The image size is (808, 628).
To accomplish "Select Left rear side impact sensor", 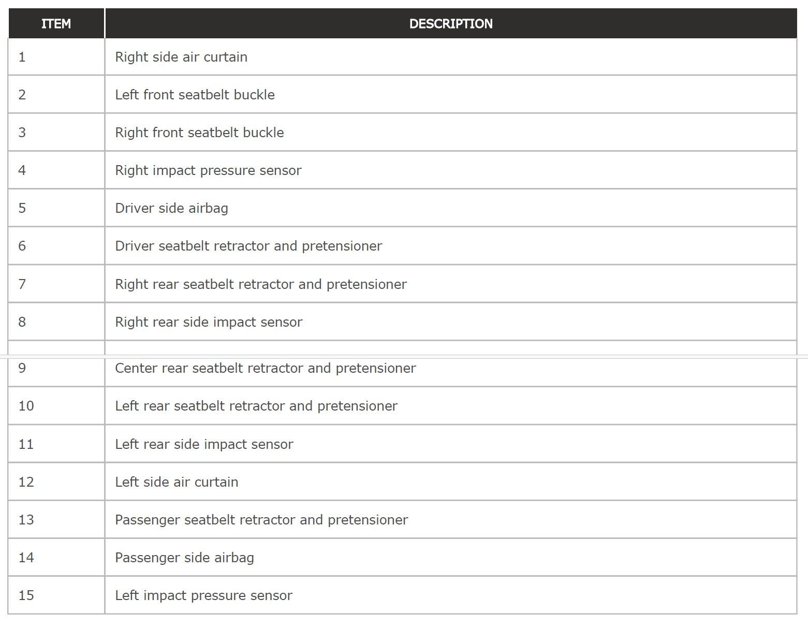I will coord(204,444).
